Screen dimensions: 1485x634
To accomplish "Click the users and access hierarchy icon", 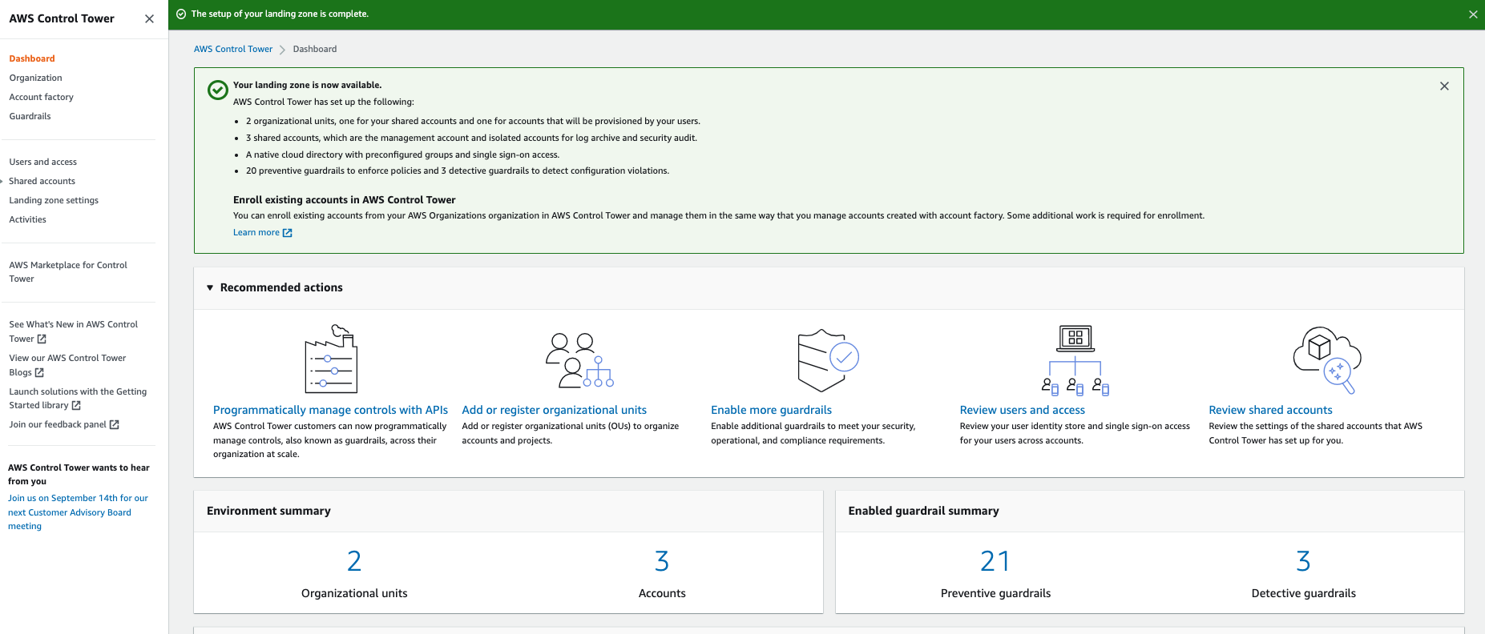I will [1075, 360].
